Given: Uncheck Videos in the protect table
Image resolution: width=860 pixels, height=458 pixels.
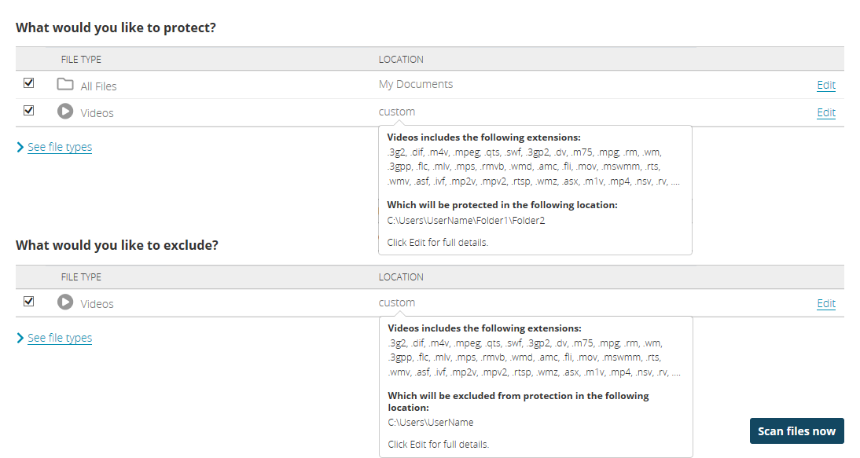Looking at the screenshot, I should [29, 110].
